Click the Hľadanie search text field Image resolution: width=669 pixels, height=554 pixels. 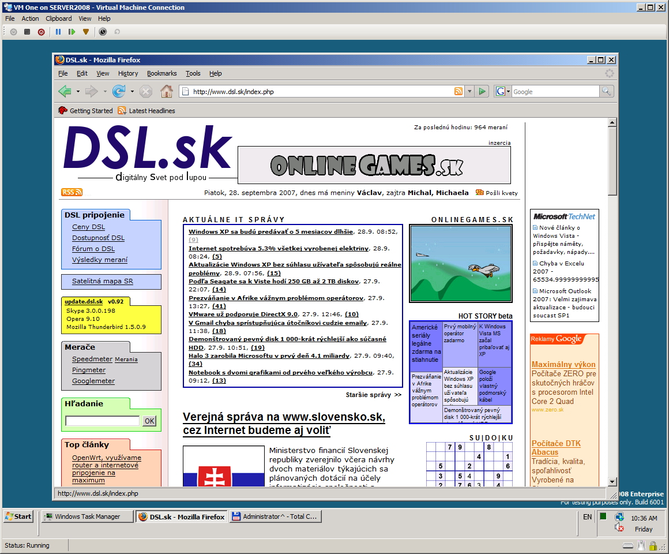(103, 421)
